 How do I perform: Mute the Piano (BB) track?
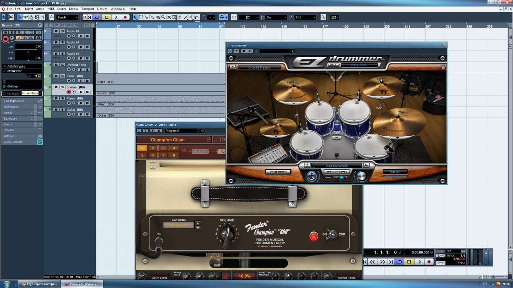tap(56, 98)
